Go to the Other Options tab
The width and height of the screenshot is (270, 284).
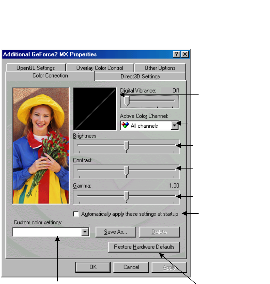(160, 68)
